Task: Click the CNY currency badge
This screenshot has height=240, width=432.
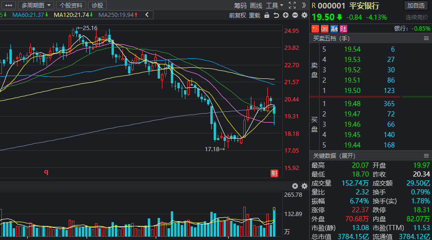Action: 325,29
